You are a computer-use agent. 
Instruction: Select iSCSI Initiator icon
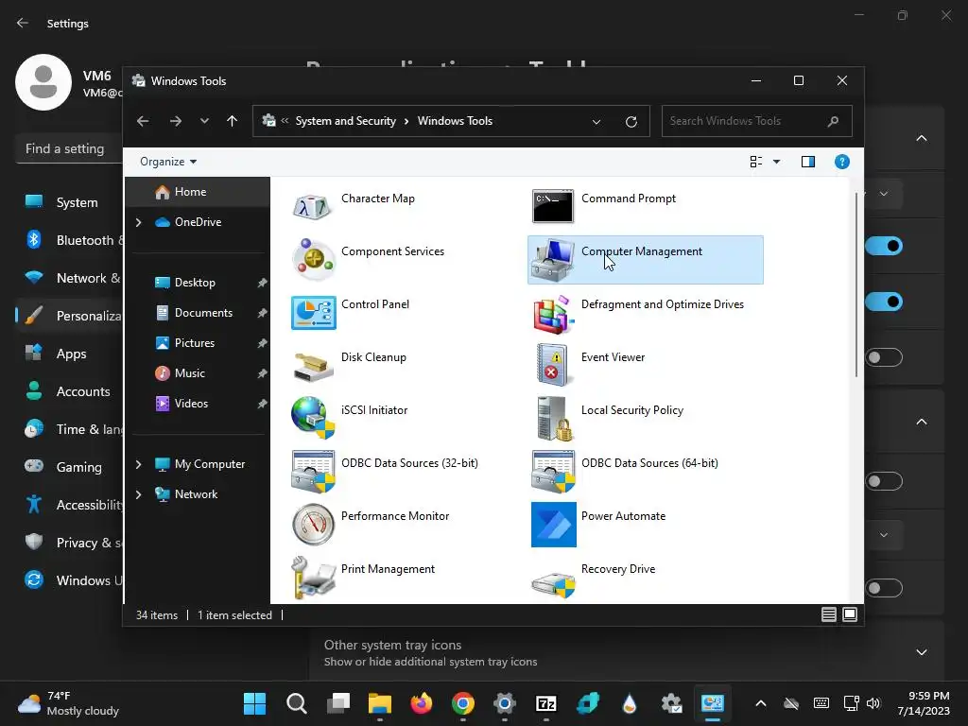click(313, 418)
